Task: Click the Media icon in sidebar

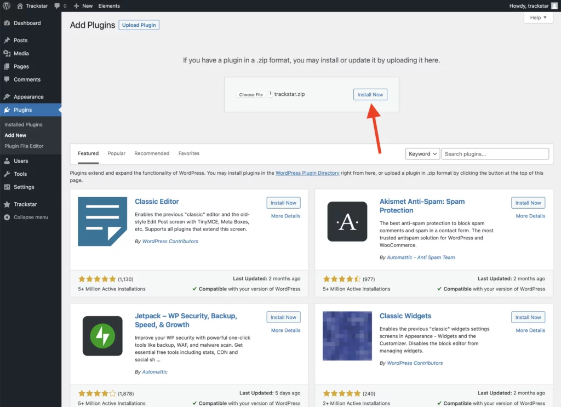Action: pyautogui.click(x=7, y=53)
